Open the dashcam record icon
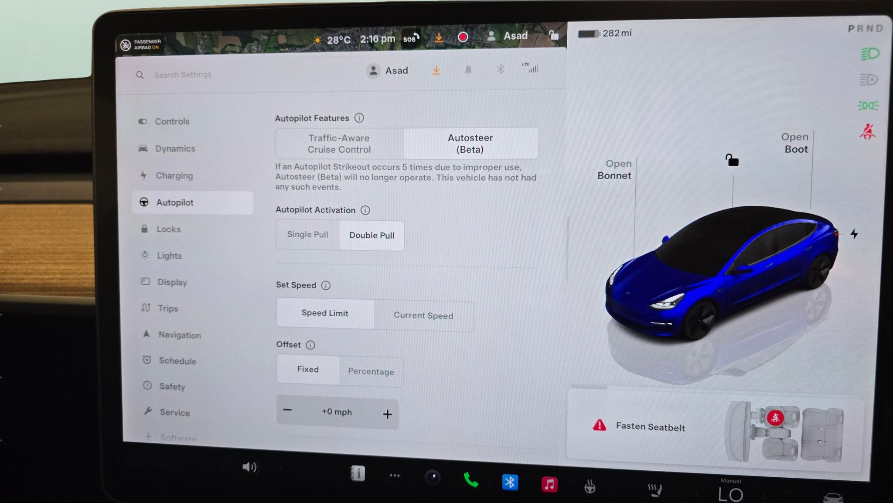Image resolution: width=893 pixels, height=503 pixels. [x=463, y=37]
